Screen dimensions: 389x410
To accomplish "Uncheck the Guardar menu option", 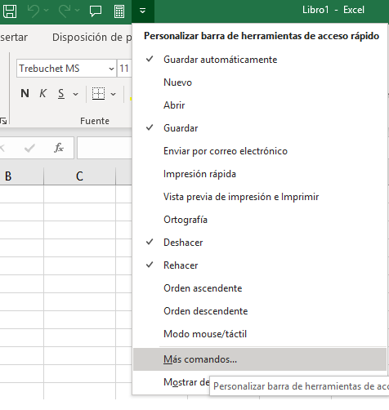I will tap(260, 128).
